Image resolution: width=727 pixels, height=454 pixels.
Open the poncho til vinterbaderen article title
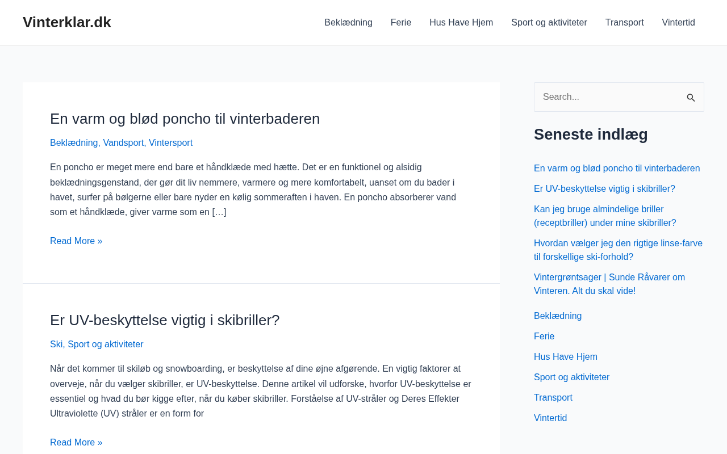click(x=185, y=119)
